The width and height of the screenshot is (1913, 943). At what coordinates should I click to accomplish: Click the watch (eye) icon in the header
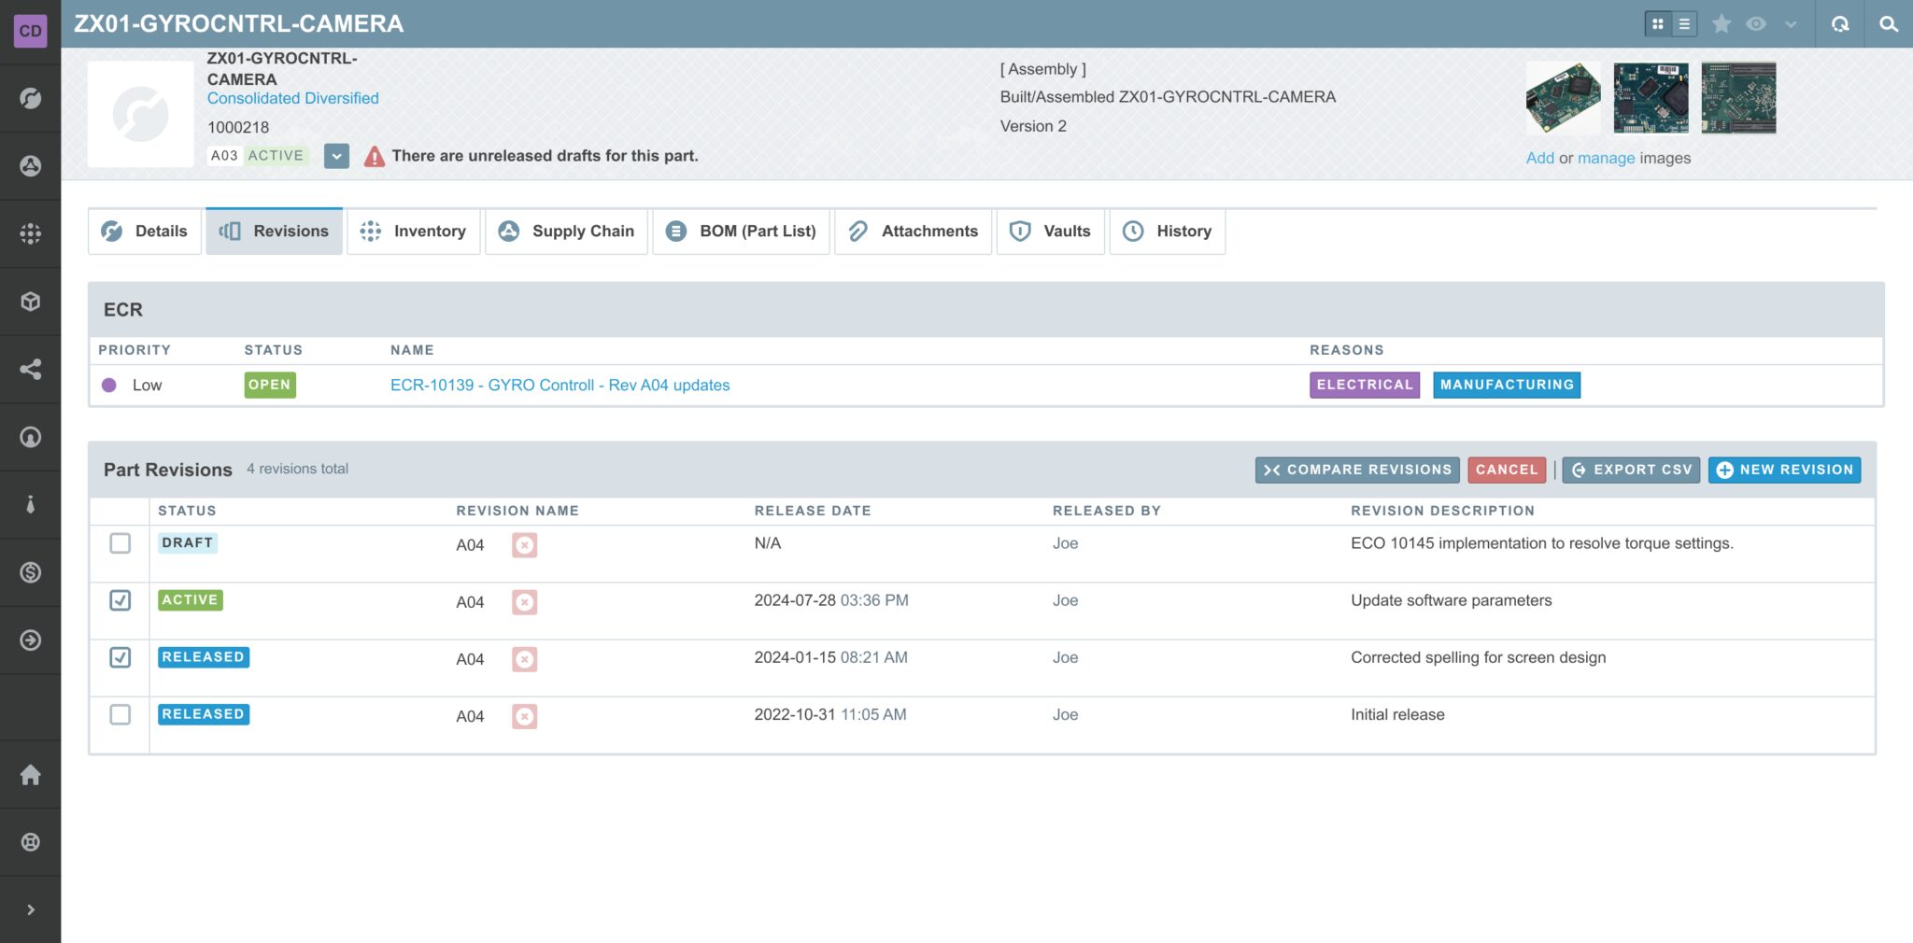(x=1756, y=23)
